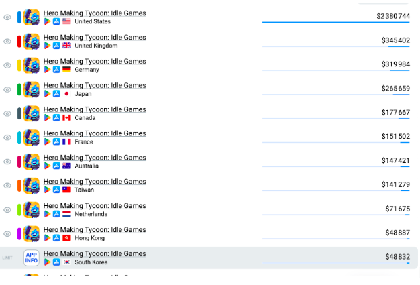Toggle visibility eye for United Kingdom row

[x=7, y=42]
